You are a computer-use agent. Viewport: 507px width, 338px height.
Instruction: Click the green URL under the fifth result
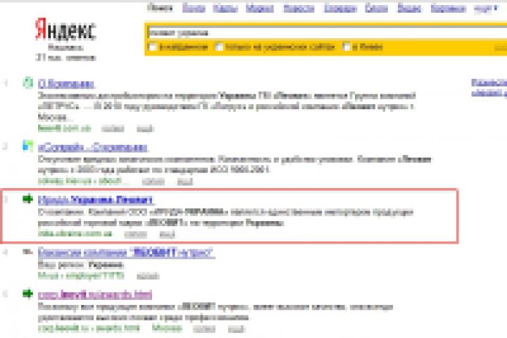pos(89,328)
